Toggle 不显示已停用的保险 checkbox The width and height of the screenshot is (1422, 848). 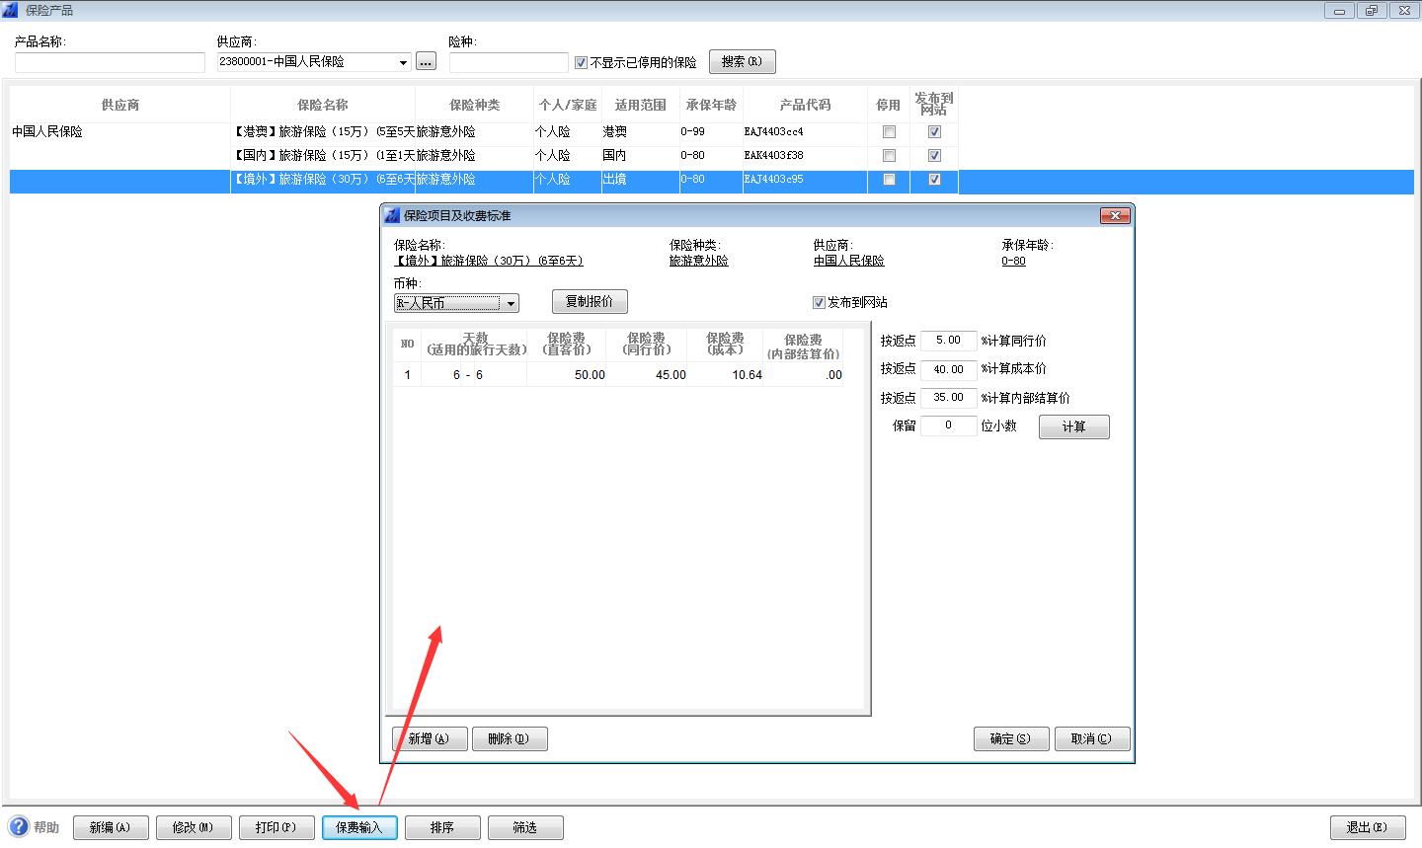coord(581,62)
